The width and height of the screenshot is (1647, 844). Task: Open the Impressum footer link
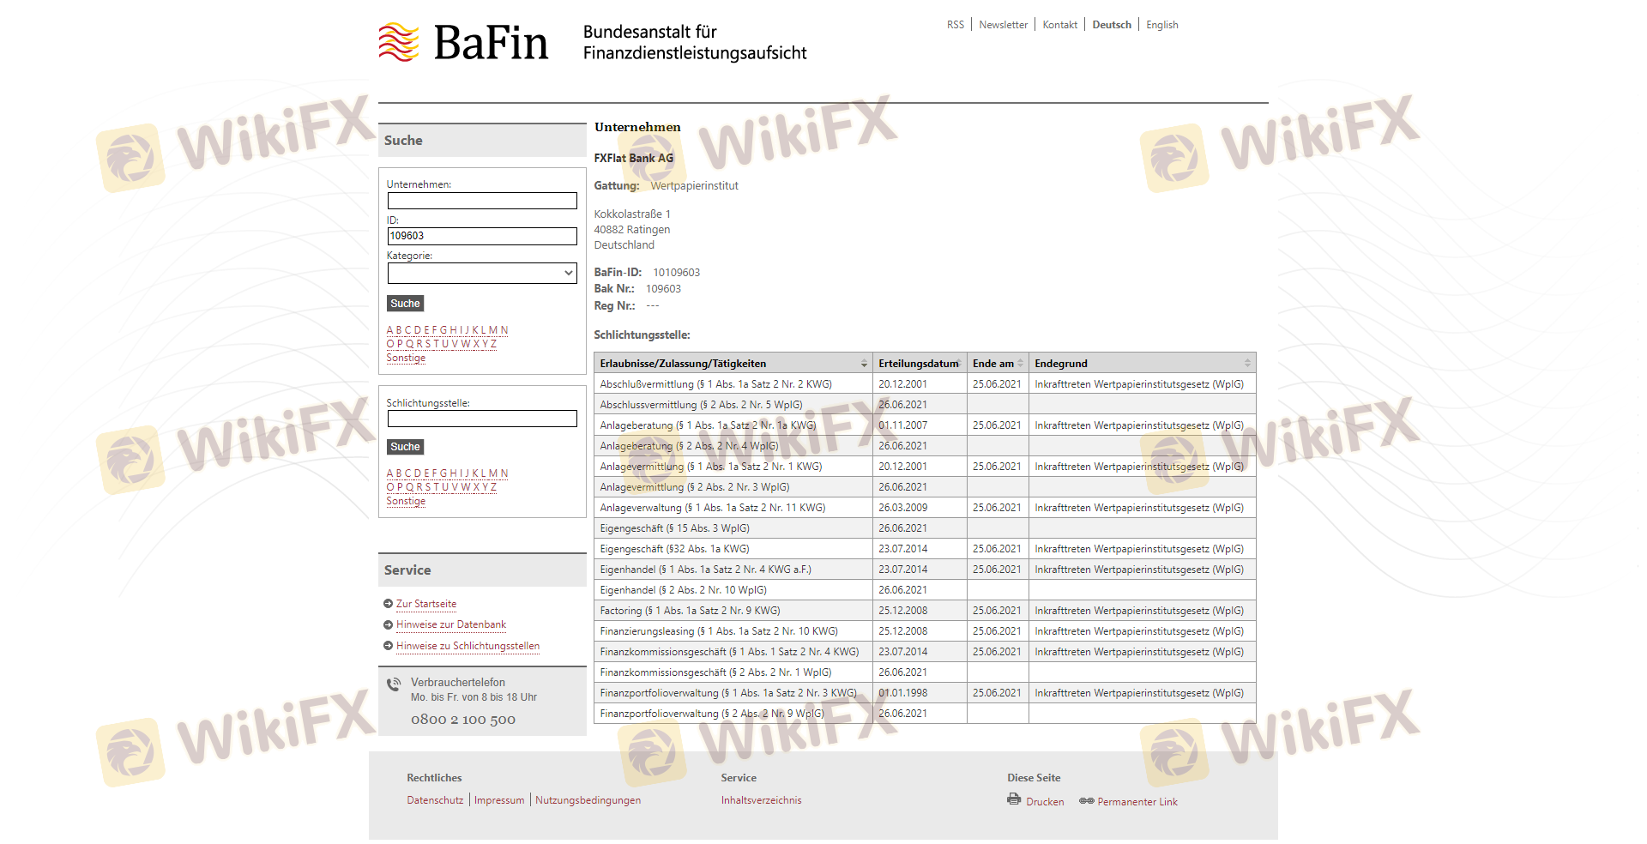(x=498, y=800)
